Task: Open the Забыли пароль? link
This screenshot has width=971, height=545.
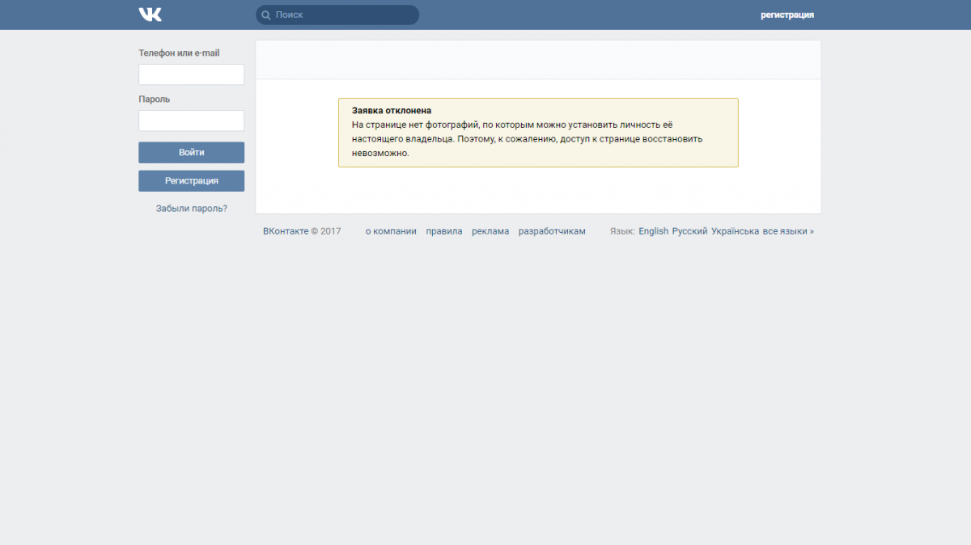Action: point(192,209)
